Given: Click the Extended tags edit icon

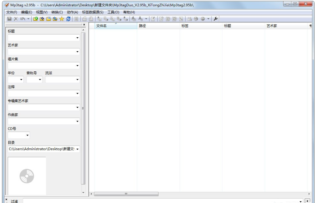Looking at the screenshot, I should [x=153, y=19].
